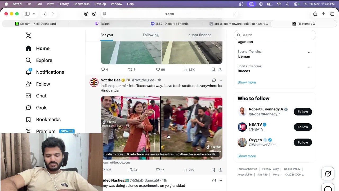
Task: Open more options for Buccos trend
Action: tap(310, 67)
